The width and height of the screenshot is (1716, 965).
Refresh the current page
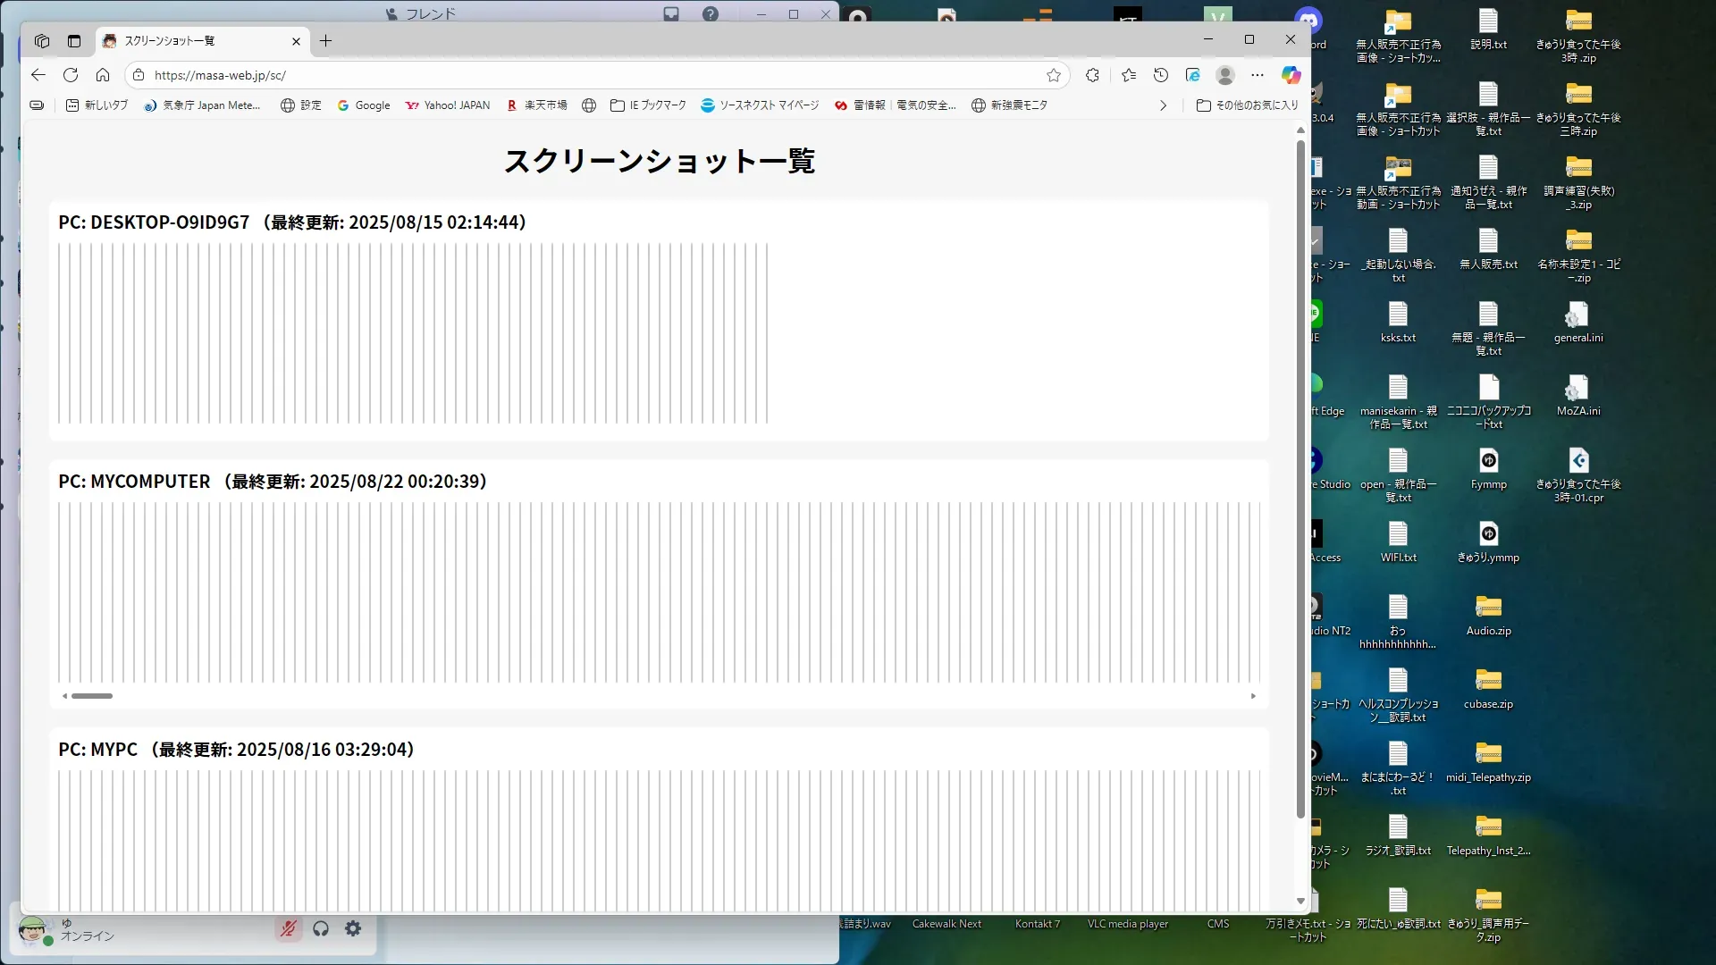pos(71,75)
